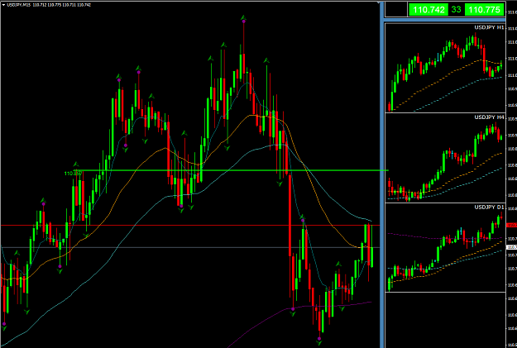517x348 pixels.
Task: Open the USDJPY D1 mini chart
Action: pyautogui.click(x=445, y=247)
